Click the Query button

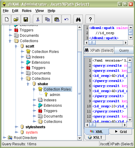124,51
